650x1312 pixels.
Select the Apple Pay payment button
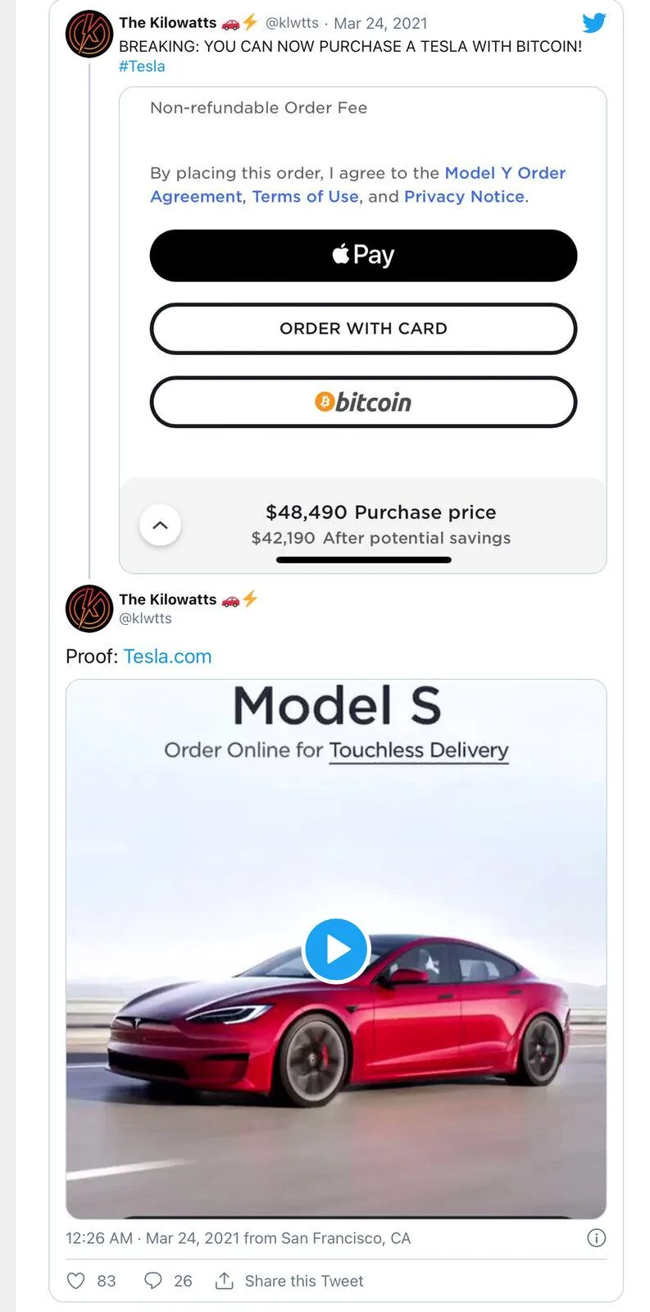tap(363, 254)
